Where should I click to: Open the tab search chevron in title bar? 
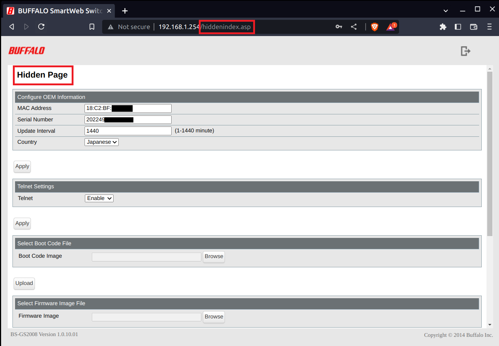(446, 11)
